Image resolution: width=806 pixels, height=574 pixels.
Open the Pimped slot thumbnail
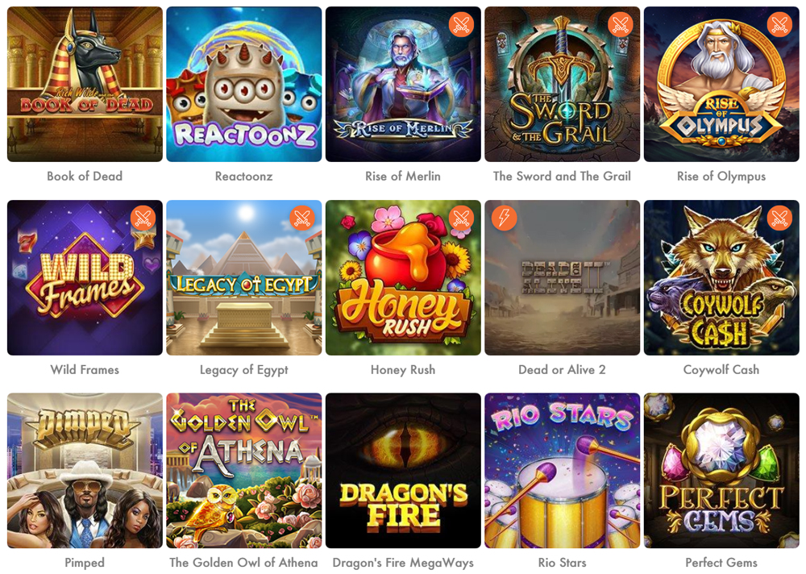(x=85, y=471)
